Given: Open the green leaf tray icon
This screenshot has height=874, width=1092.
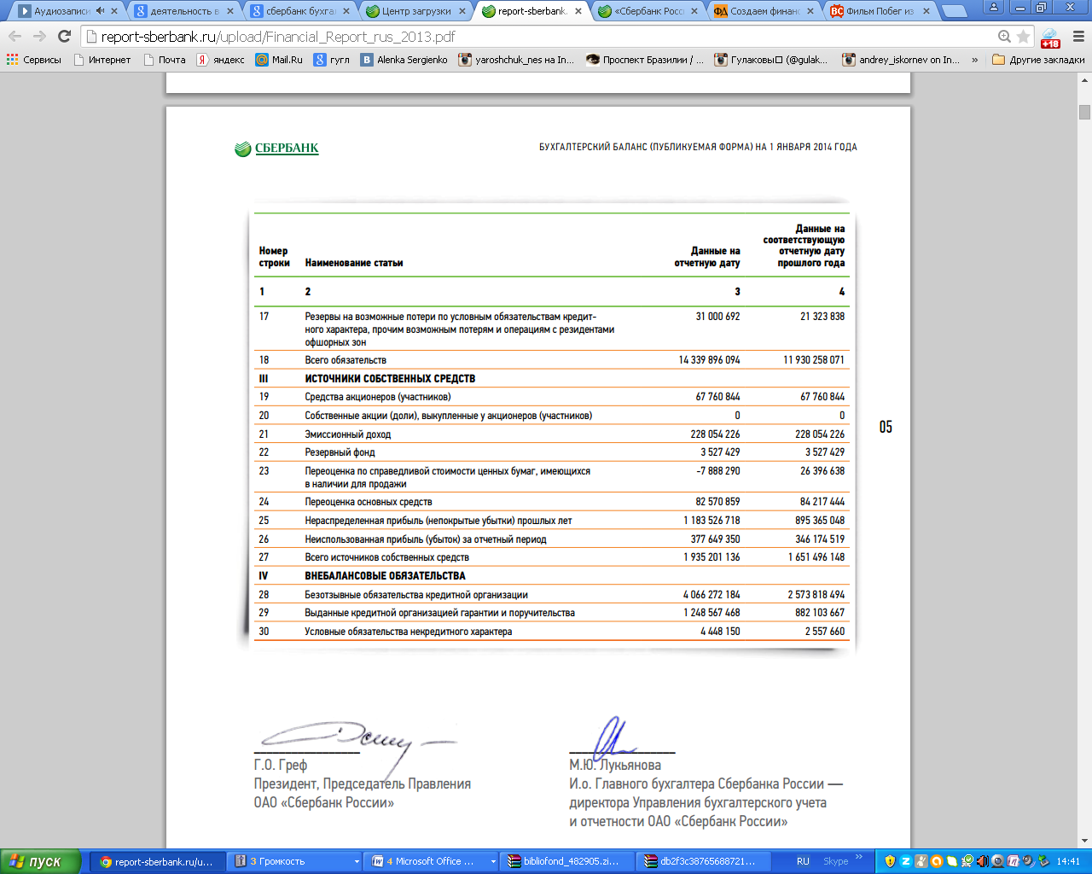Looking at the screenshot, I should point(952,861).
